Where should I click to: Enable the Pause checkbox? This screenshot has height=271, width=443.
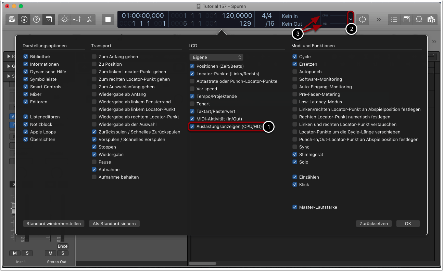[94, 162]
